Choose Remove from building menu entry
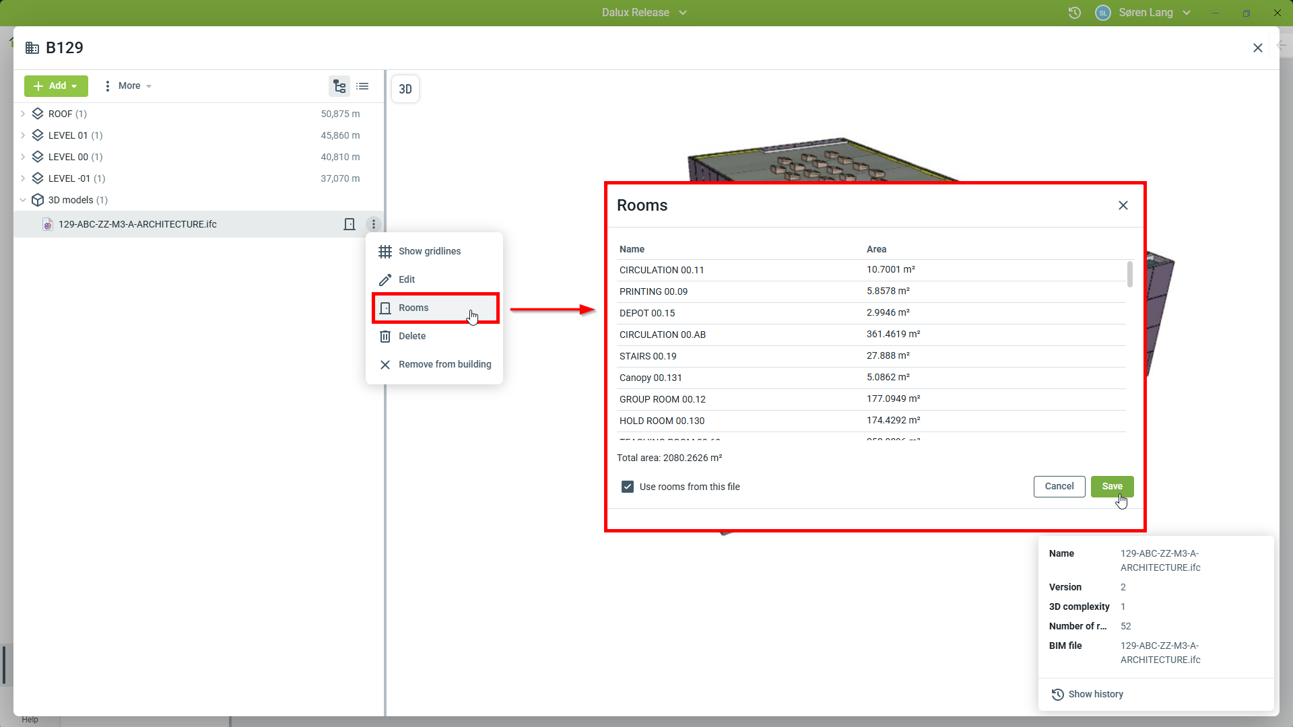The image size is (1293, 727). (x=444, y=364)
